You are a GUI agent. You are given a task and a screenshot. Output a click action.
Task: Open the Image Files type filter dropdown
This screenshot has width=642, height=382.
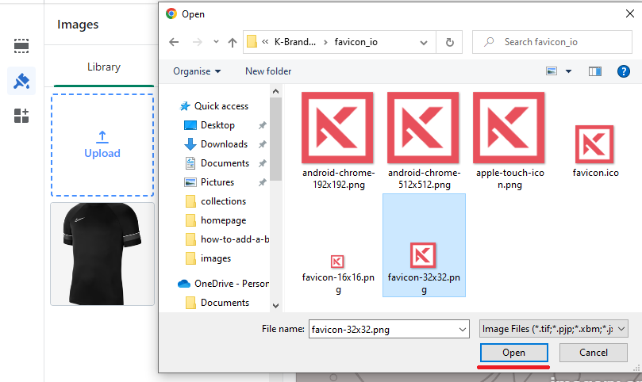[554, 329]
